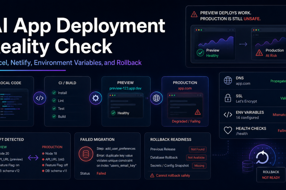Click the arrow between Preview and Production charts
286x190 pixels.
(x=243, y=44)
